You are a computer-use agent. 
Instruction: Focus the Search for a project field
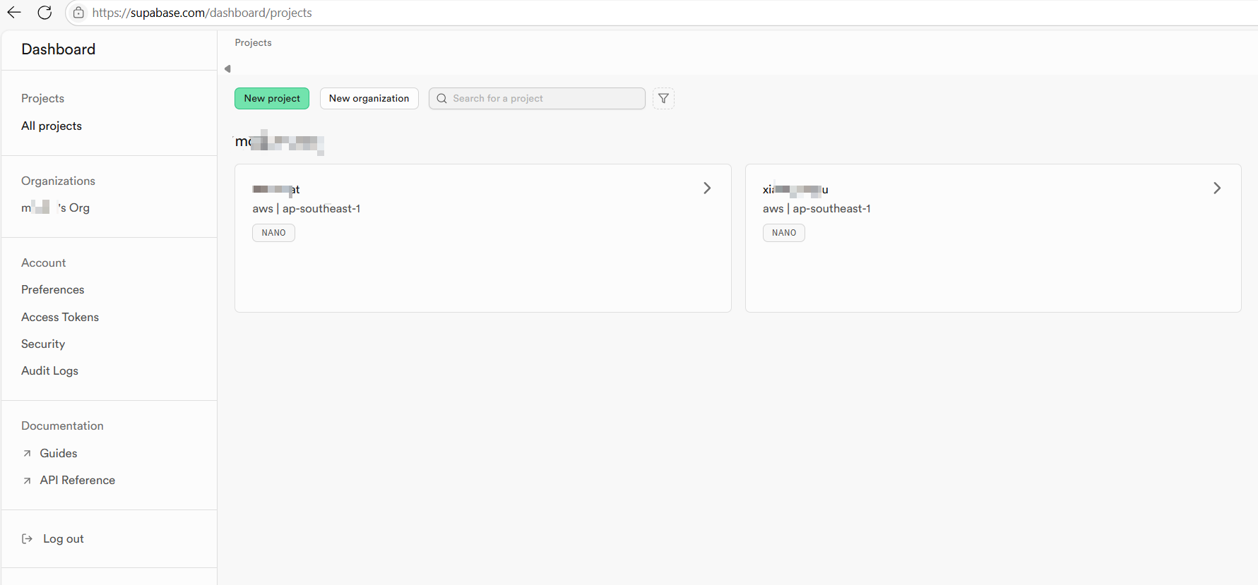click(537, 98)
